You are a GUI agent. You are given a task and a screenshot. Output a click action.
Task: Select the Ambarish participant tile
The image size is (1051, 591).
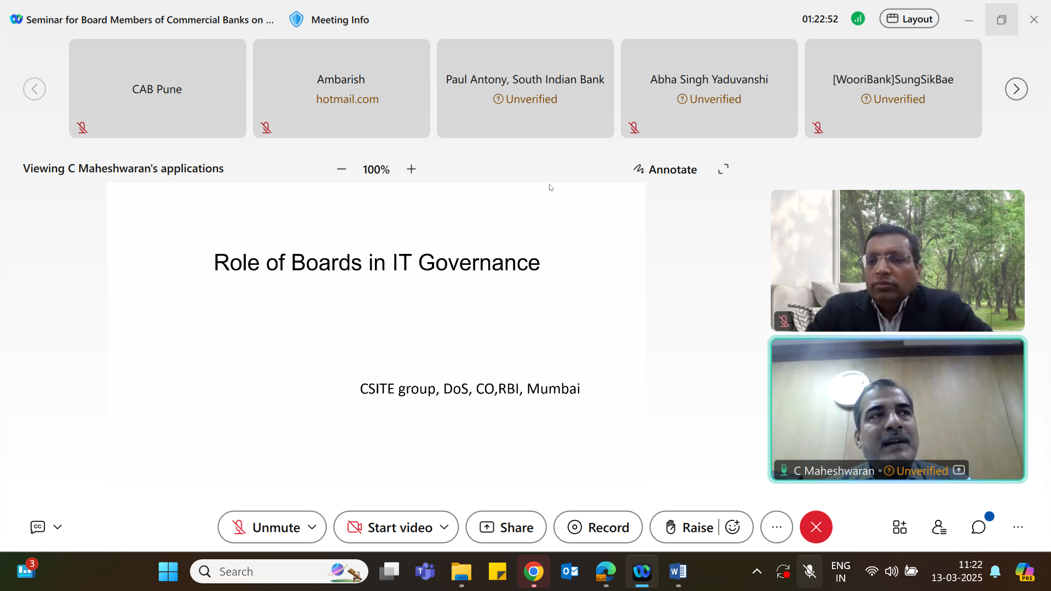[342, 89]
